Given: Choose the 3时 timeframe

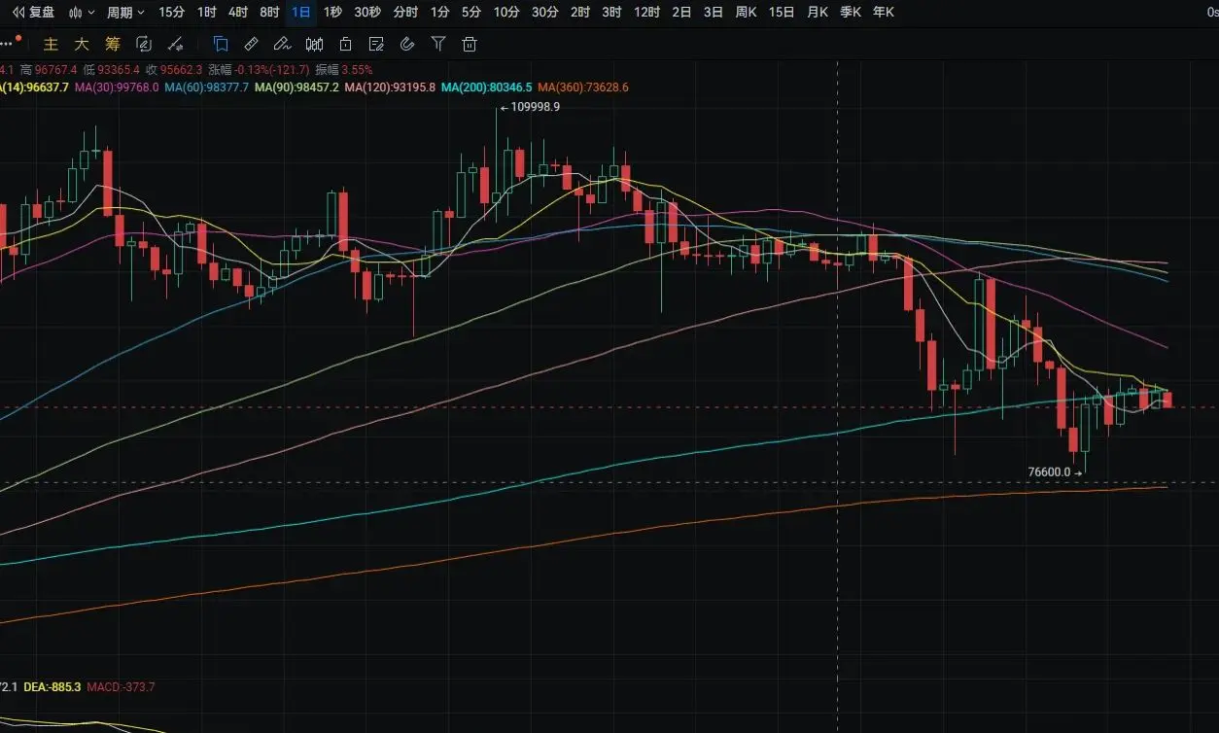Looking at the screenshot, I should pyautogui.click(x=611, y=13).
